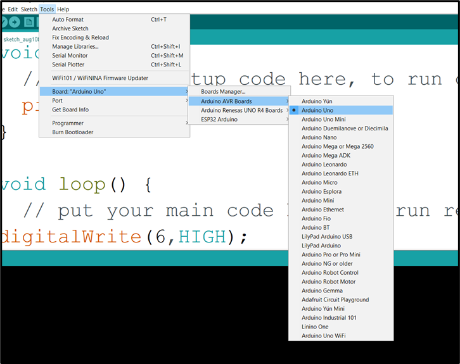
Task: Open Manage Libraries...
Action: 115,46
